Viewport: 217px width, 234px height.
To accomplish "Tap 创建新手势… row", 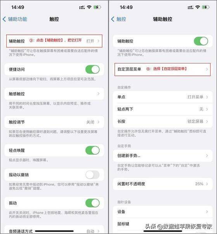I will 163,155.
